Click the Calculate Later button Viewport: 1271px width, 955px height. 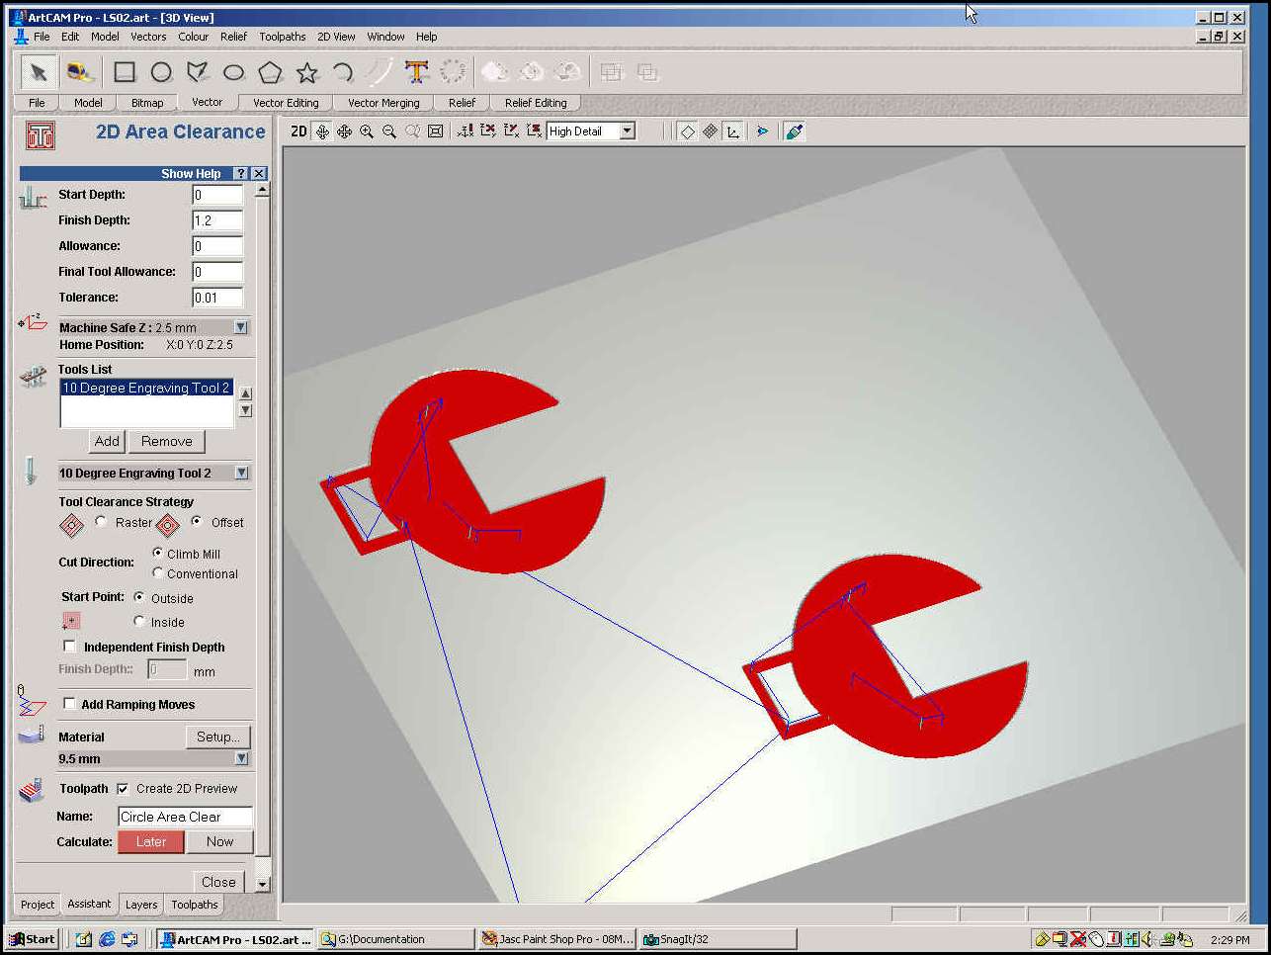(x=151, y=842)
